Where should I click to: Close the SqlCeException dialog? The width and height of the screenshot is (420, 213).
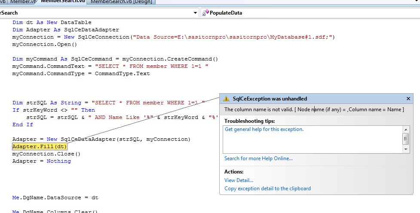(408, 99)
